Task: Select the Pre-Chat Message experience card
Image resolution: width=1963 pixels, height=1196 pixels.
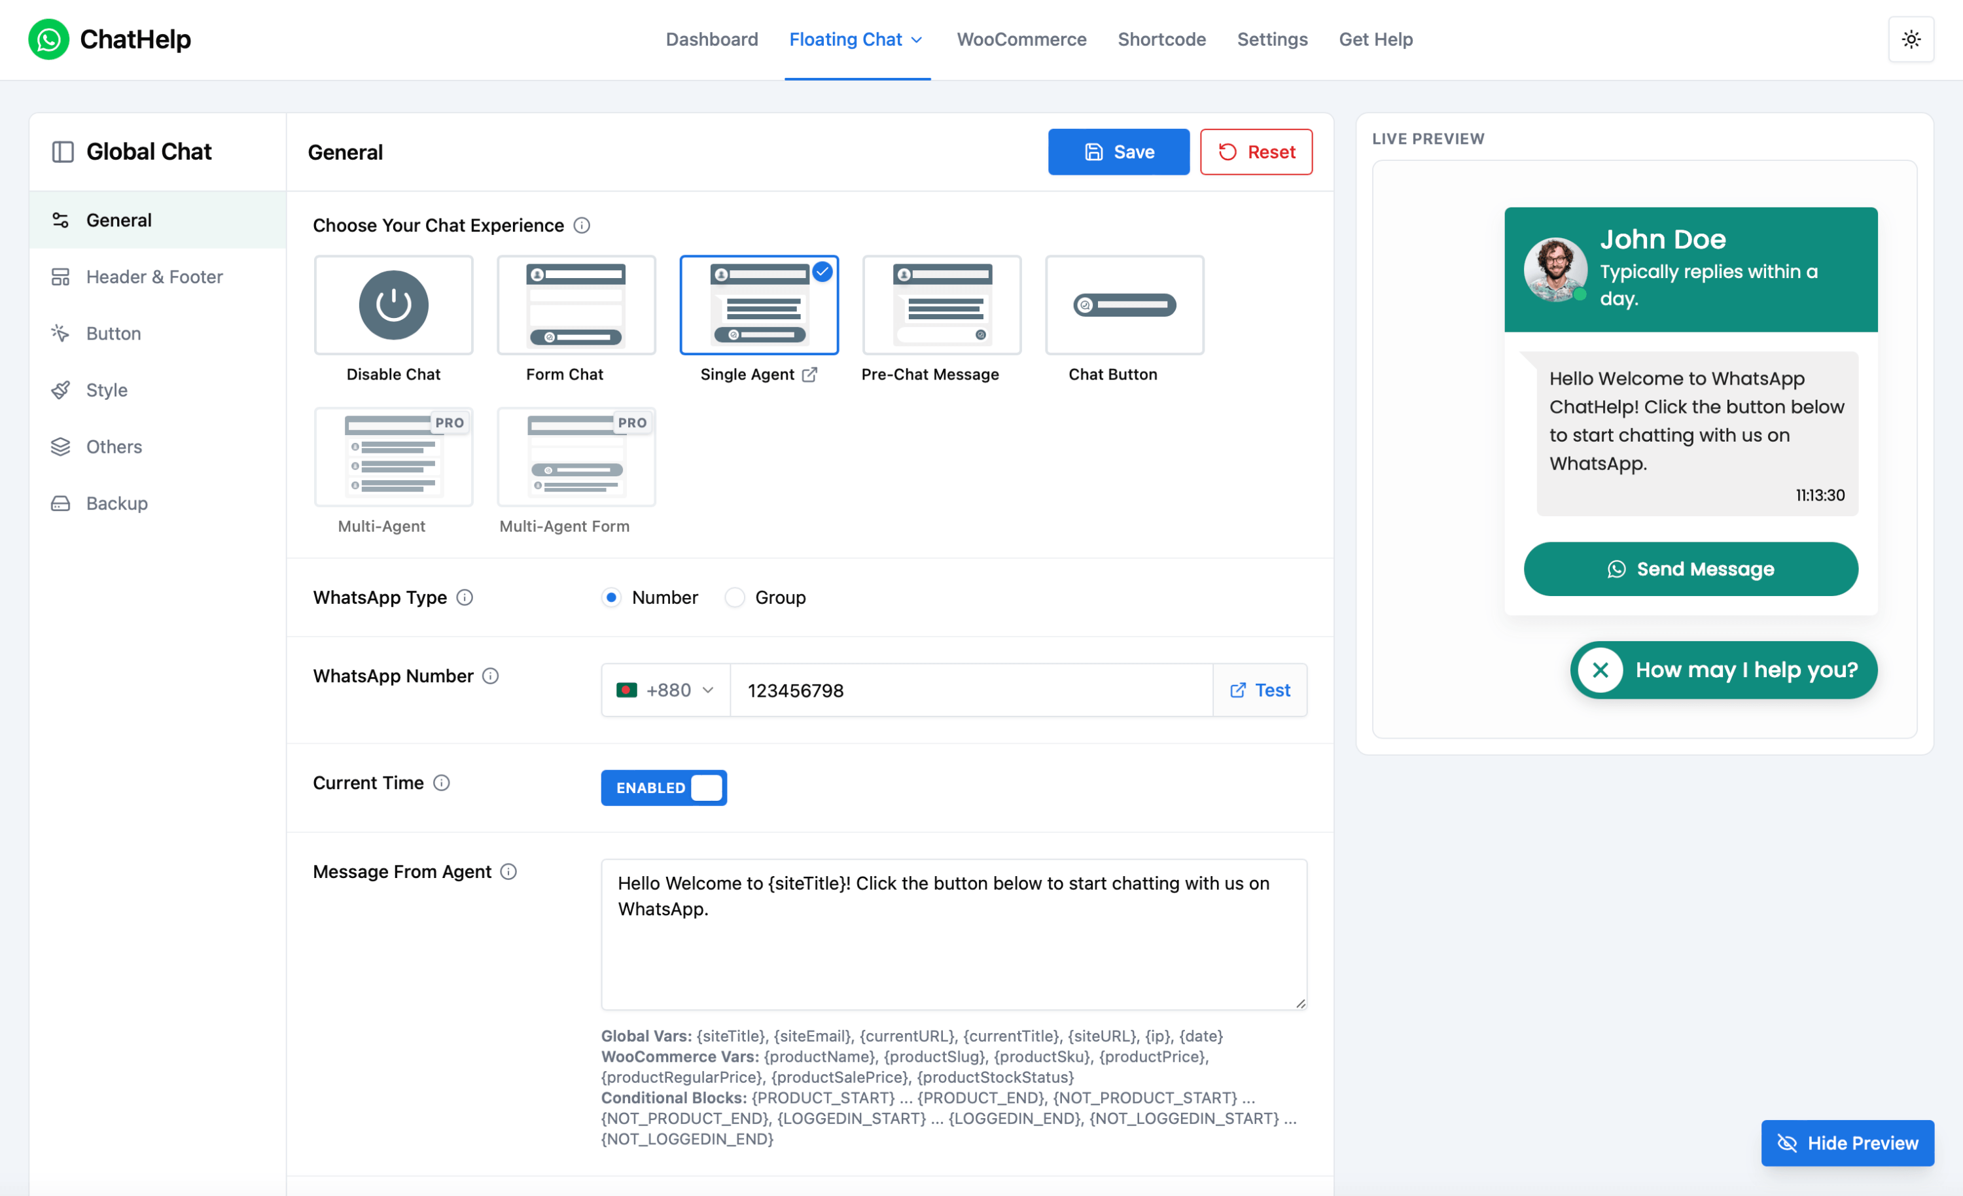Action: click(x=942, y=305)
